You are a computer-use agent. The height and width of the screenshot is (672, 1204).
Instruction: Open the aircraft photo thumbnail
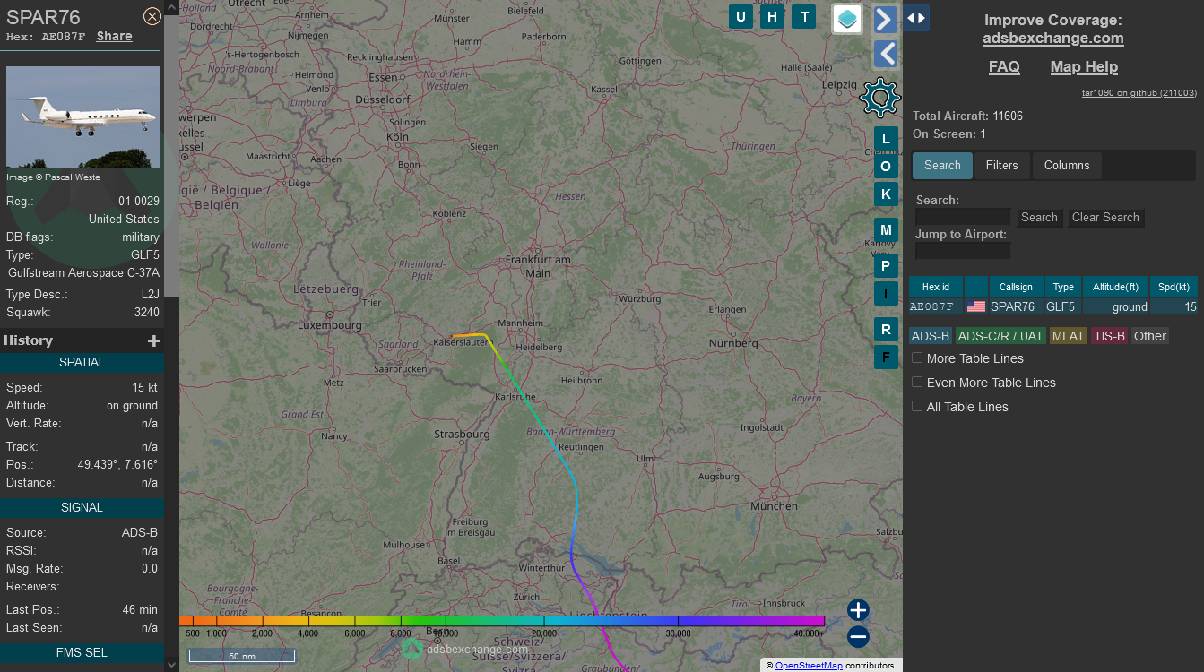pos(82,117)
